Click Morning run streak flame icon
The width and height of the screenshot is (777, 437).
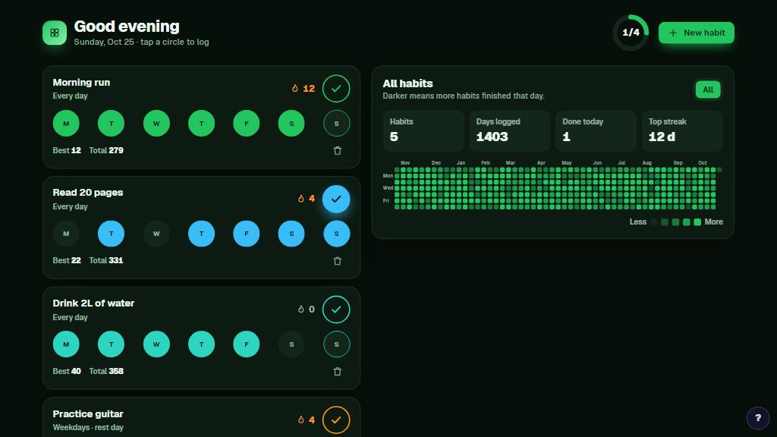pos(295,88)
